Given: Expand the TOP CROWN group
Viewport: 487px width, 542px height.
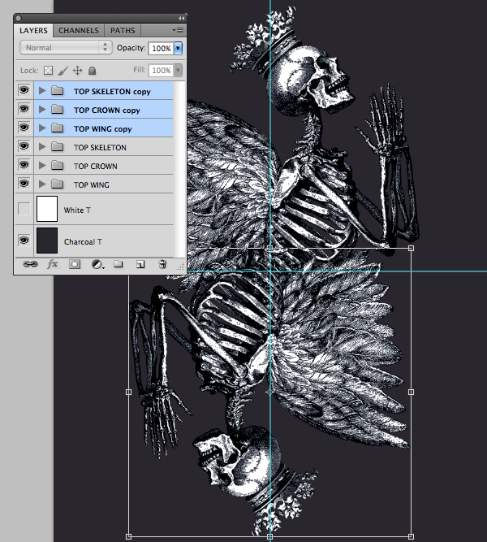Looking at the screenshot, I should (42, 166).
